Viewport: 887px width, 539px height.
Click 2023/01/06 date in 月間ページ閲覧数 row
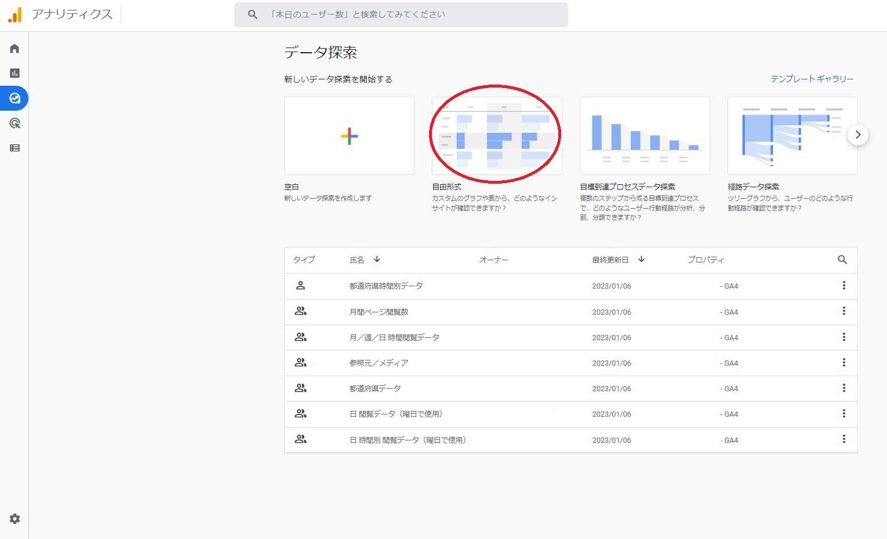[x=612, y=312]
